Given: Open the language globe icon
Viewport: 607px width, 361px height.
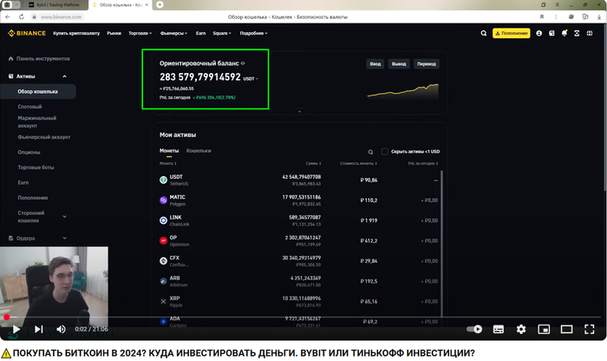Looking at the screenshot, I should pyautogui.click(x=590, y=33).
